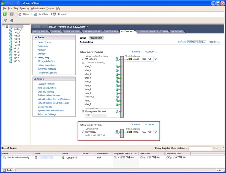
Task: Collapse the 11 virtual machine(s) list
Action: pos(83,63)
